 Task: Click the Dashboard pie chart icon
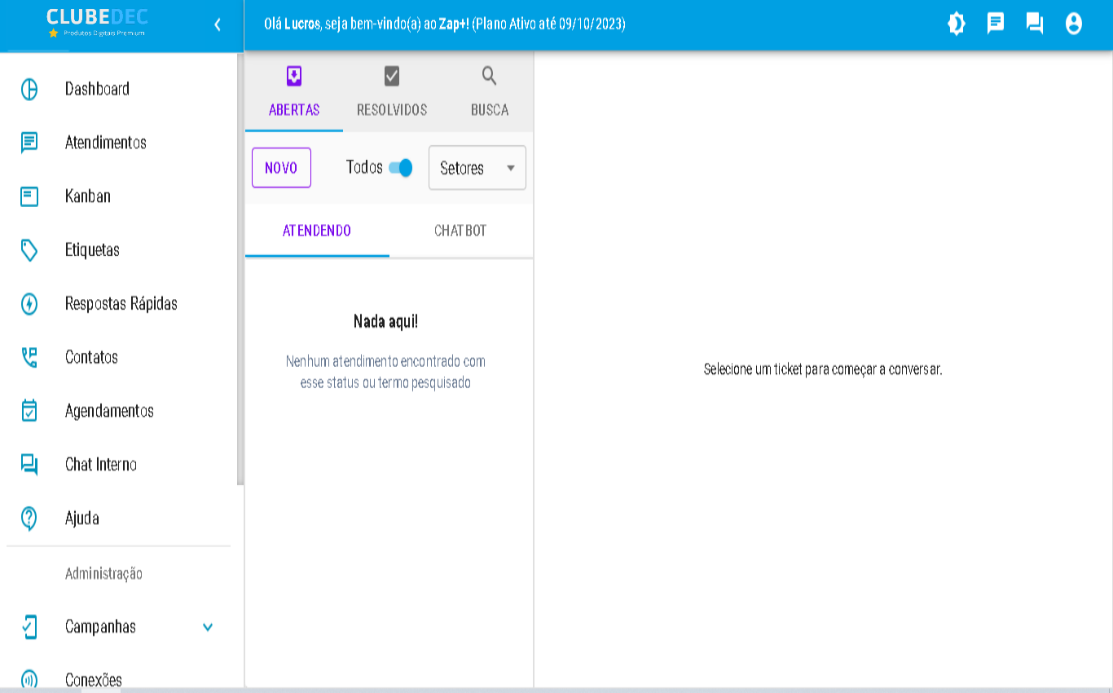29,89
